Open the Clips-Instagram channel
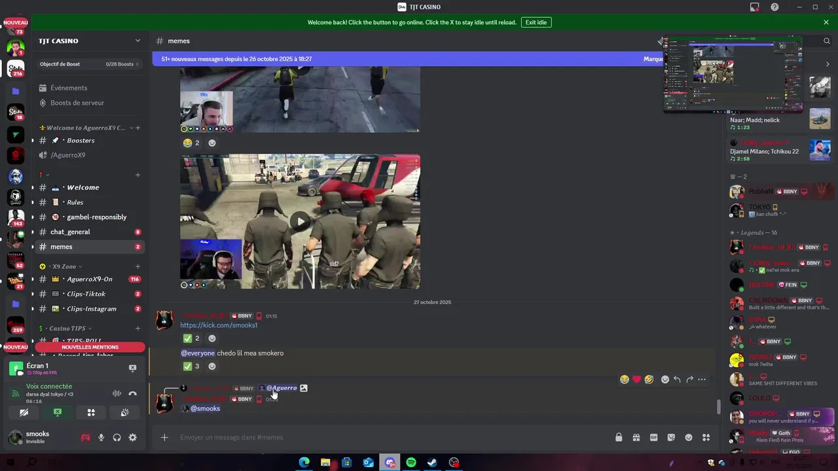The width and height of the screenshot is (838, 471). pyautogui.click(x=90, y=309)
